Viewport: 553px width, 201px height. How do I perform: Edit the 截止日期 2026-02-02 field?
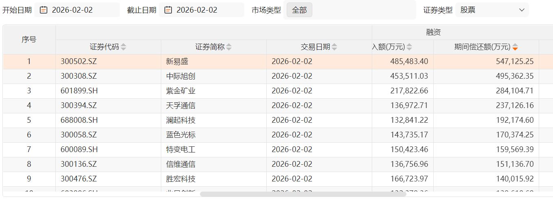[202, 10]
